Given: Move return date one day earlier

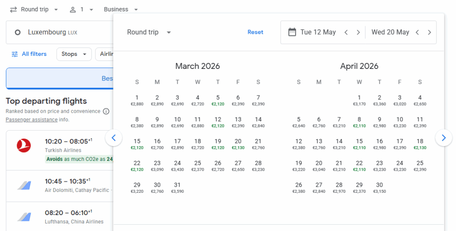Looking at the screenshot, I should coord(417,32).
